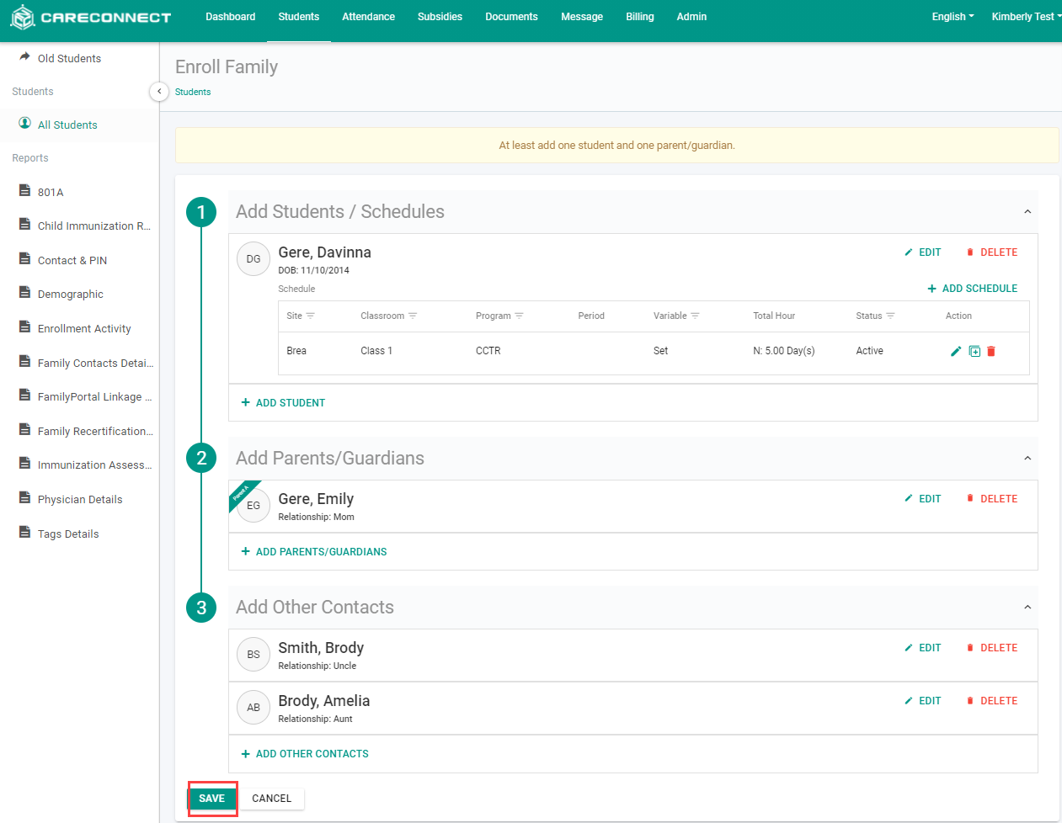The image size is (1062, 823).
Task: Click the Family Recertification report icon
Action: pyautogui.click(x=25, y=430)
